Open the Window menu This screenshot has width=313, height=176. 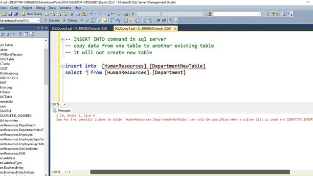tap(65, 8)
